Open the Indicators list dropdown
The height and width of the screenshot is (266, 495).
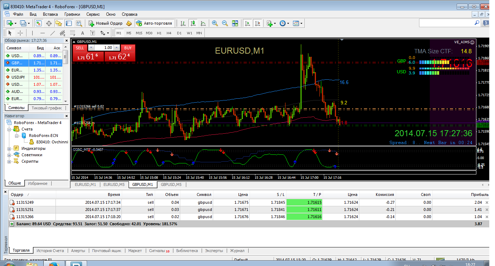coord(271,23)
